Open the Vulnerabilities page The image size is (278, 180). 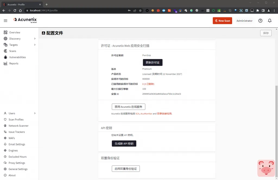click(x=17, y=57)
